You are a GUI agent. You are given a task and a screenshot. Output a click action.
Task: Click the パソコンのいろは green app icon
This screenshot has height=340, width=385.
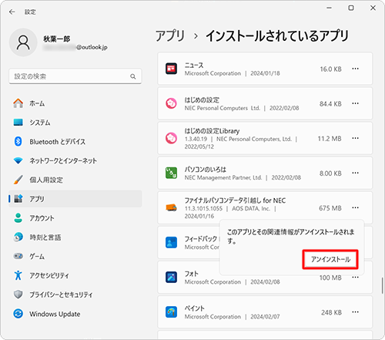click(171, 173)
